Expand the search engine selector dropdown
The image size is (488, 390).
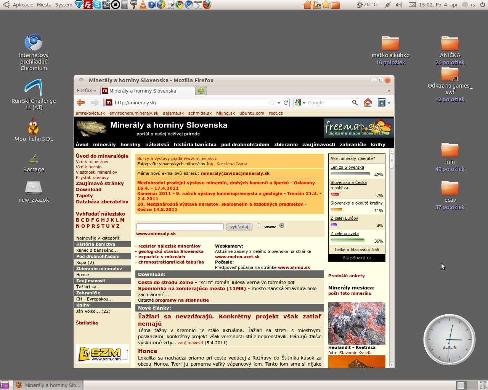point(300,102)
